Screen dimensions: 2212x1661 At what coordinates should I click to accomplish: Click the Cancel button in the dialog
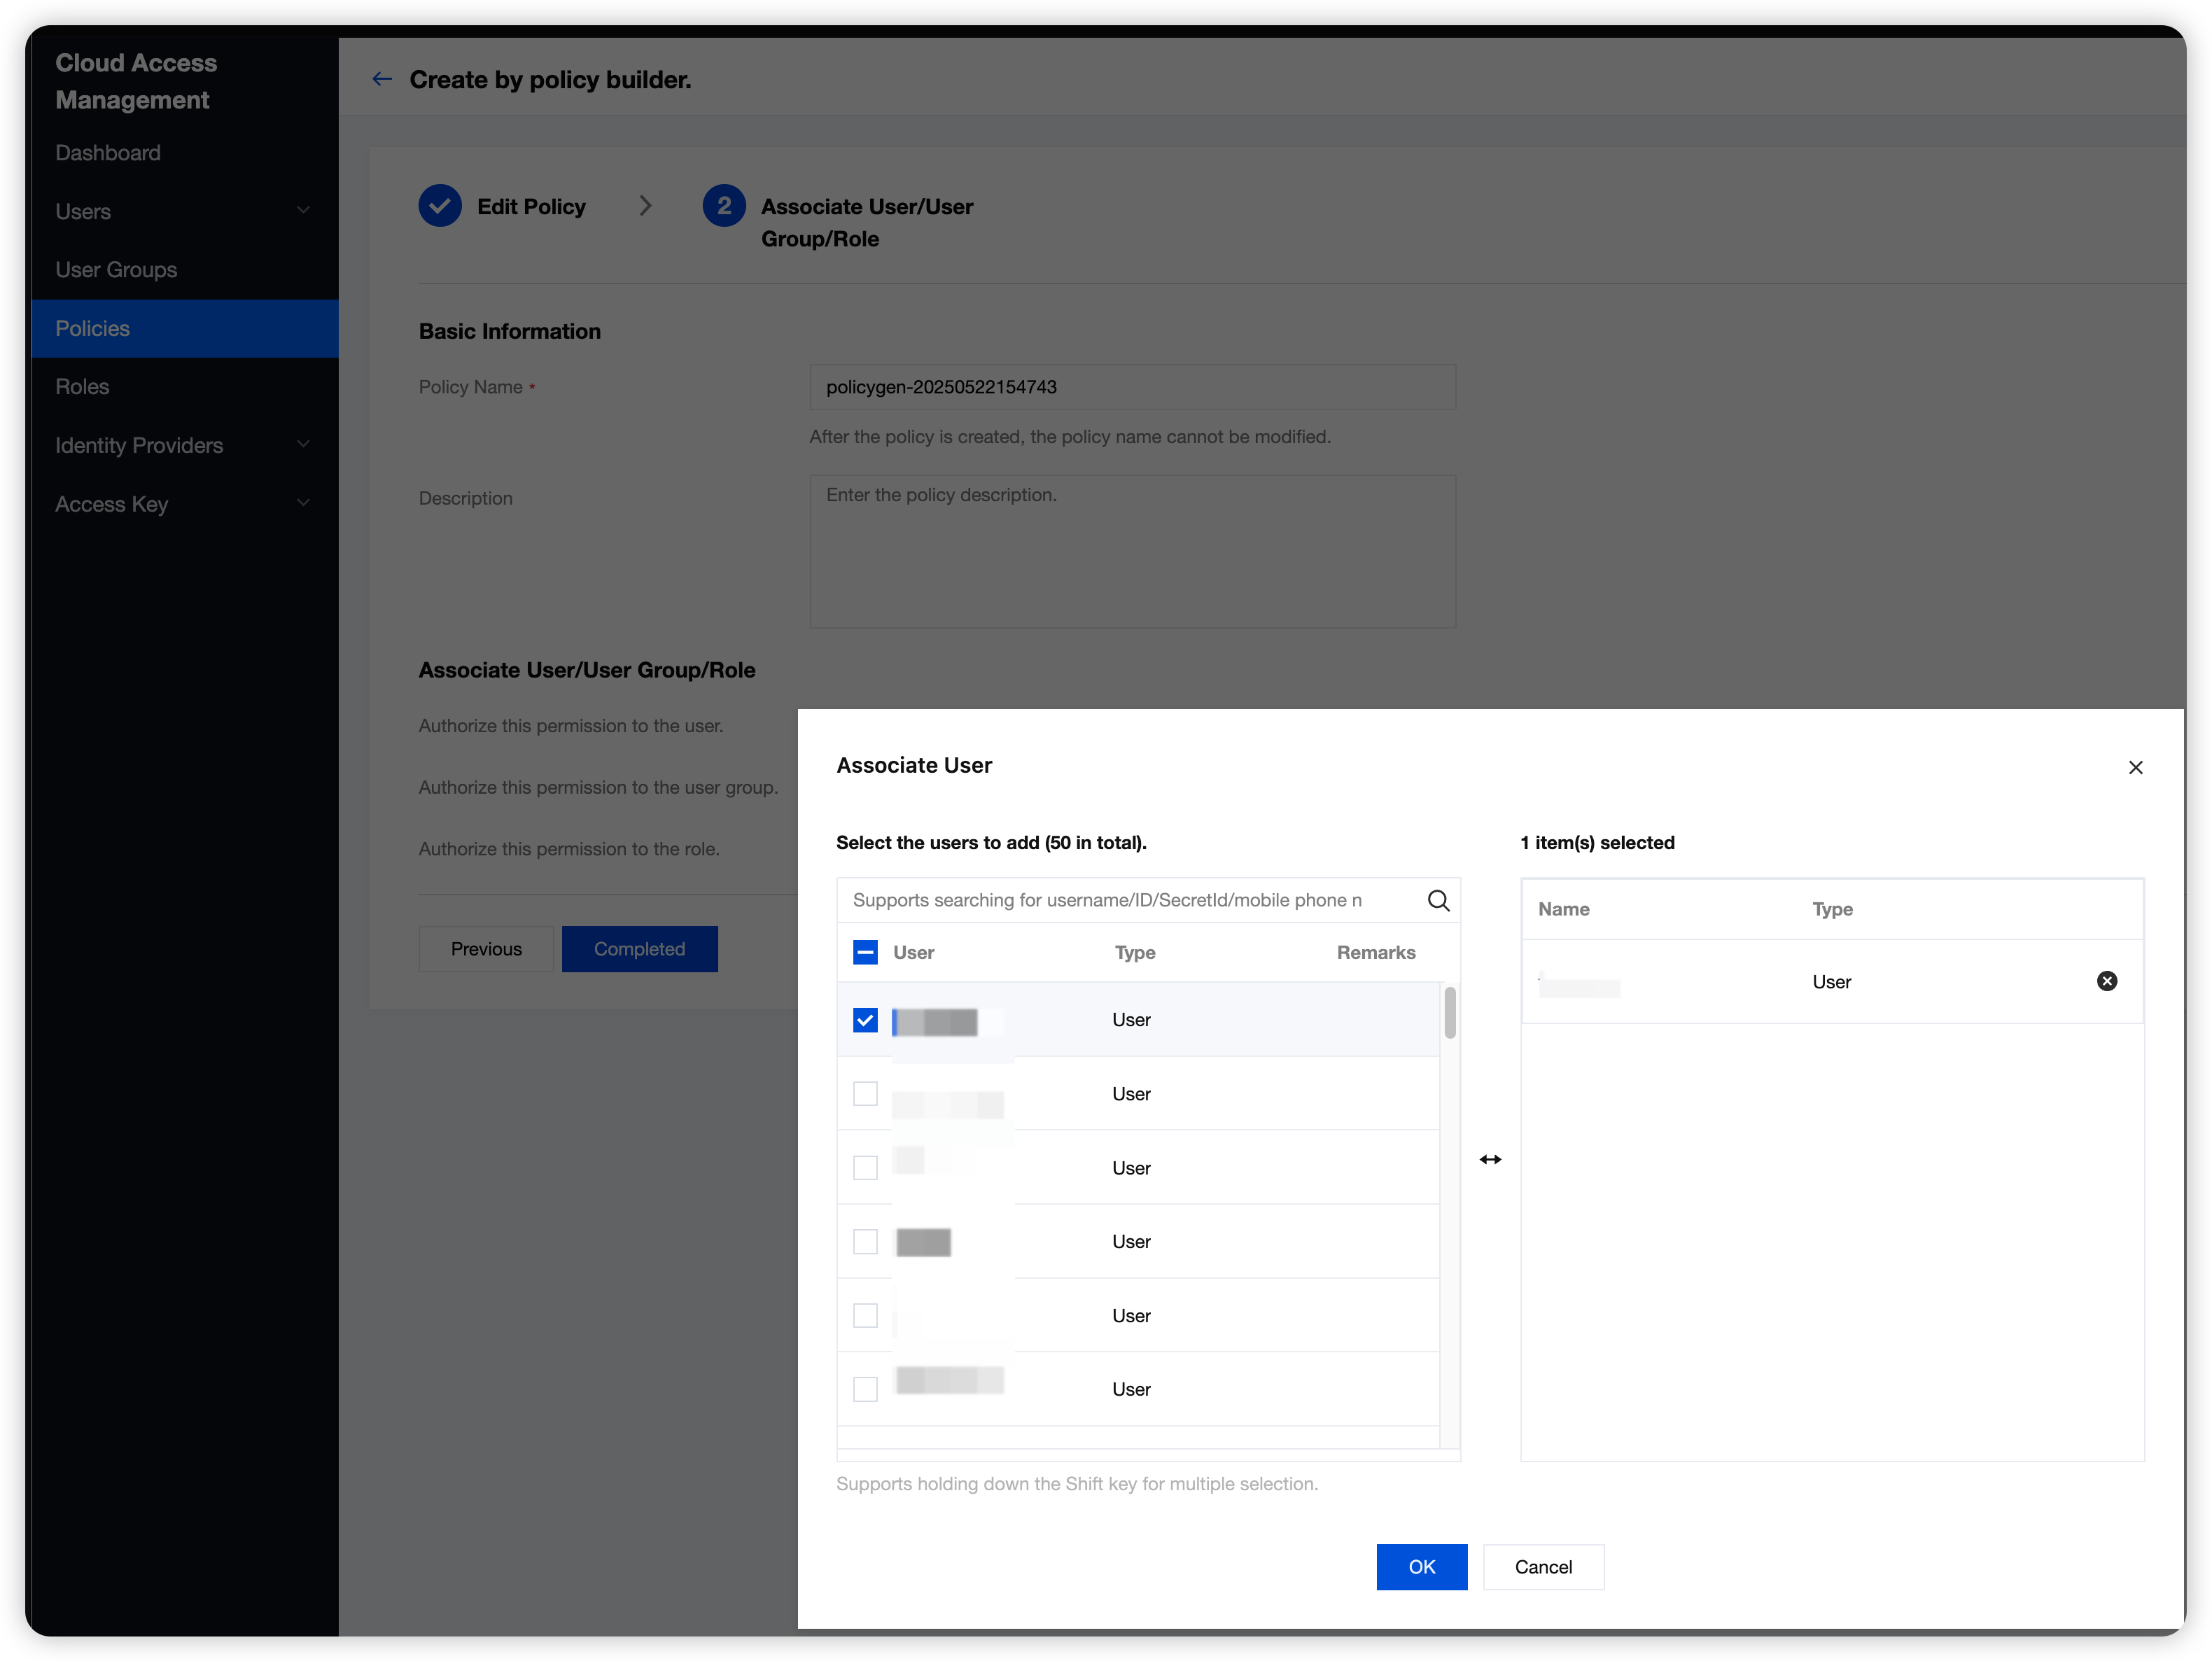click(1542, 1566)
